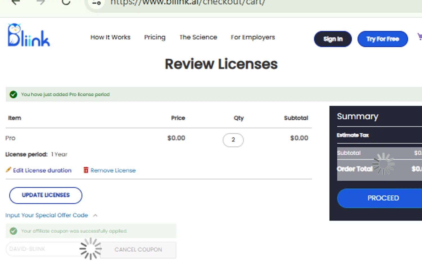422x280 pixels.
Task: Go back with the browser back arrow
Action: [x=15, y=2]
